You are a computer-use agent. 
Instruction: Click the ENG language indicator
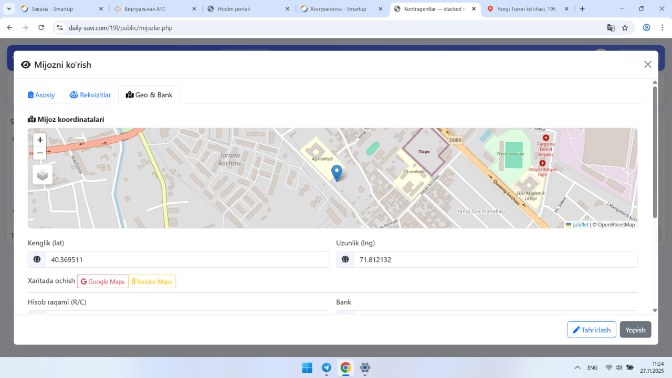tap(592, 367)
